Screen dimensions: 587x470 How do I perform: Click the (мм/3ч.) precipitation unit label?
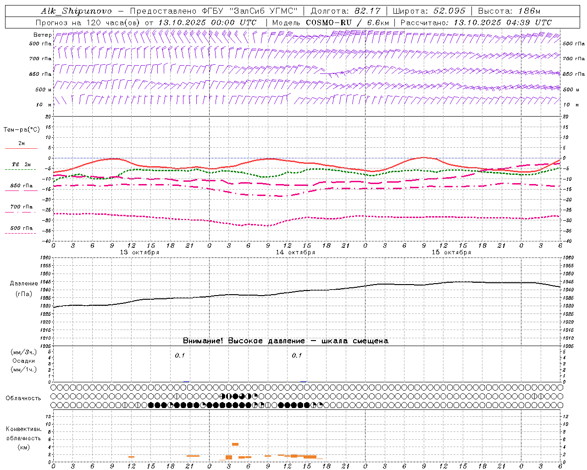23,352
